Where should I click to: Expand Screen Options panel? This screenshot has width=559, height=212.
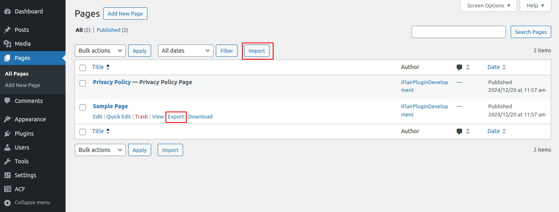489,6
